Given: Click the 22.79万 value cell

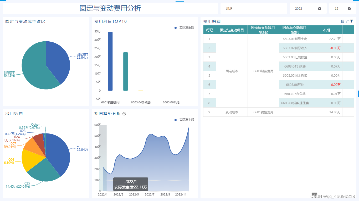Looking at the screenshot, I should pos(326,39).
